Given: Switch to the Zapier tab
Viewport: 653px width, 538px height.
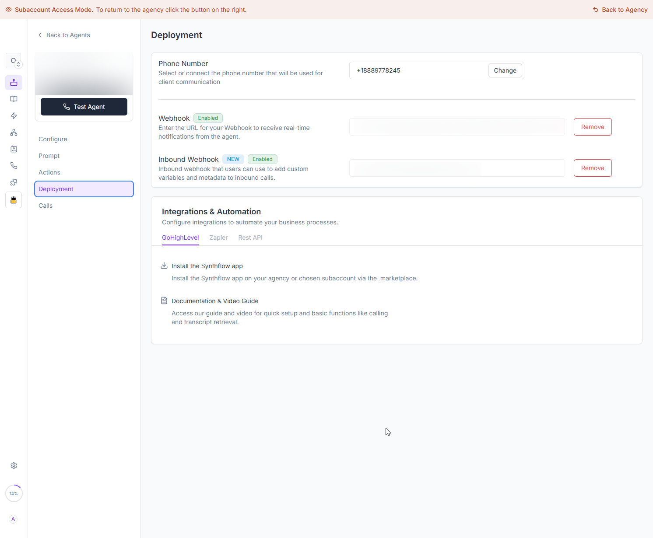Looking at the screenshot, I should point(218,238).
